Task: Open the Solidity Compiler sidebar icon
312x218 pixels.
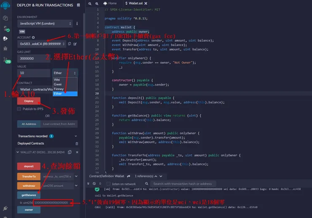Action: (x=6, y=29)
